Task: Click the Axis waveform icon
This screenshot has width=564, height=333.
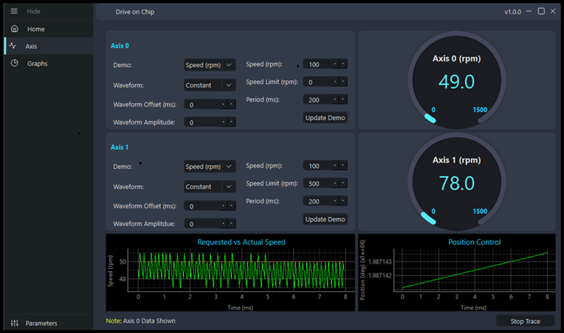Action: (x=12, y=46)
